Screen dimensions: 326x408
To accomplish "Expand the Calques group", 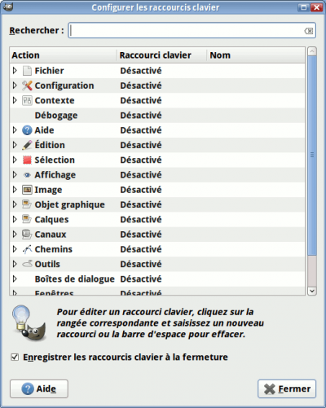I will 15,219.
